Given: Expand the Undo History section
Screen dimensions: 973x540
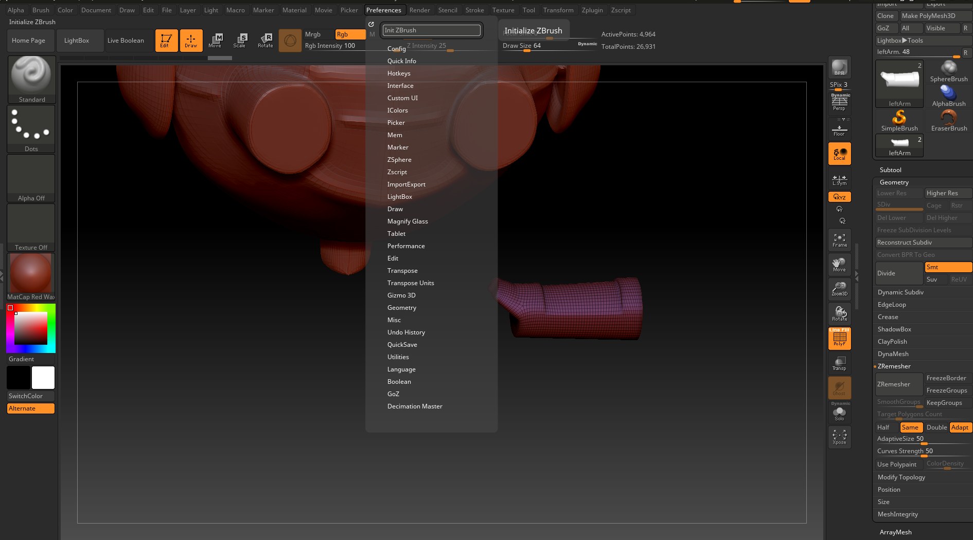Looking at the screenshot, I should pos(406,332).
